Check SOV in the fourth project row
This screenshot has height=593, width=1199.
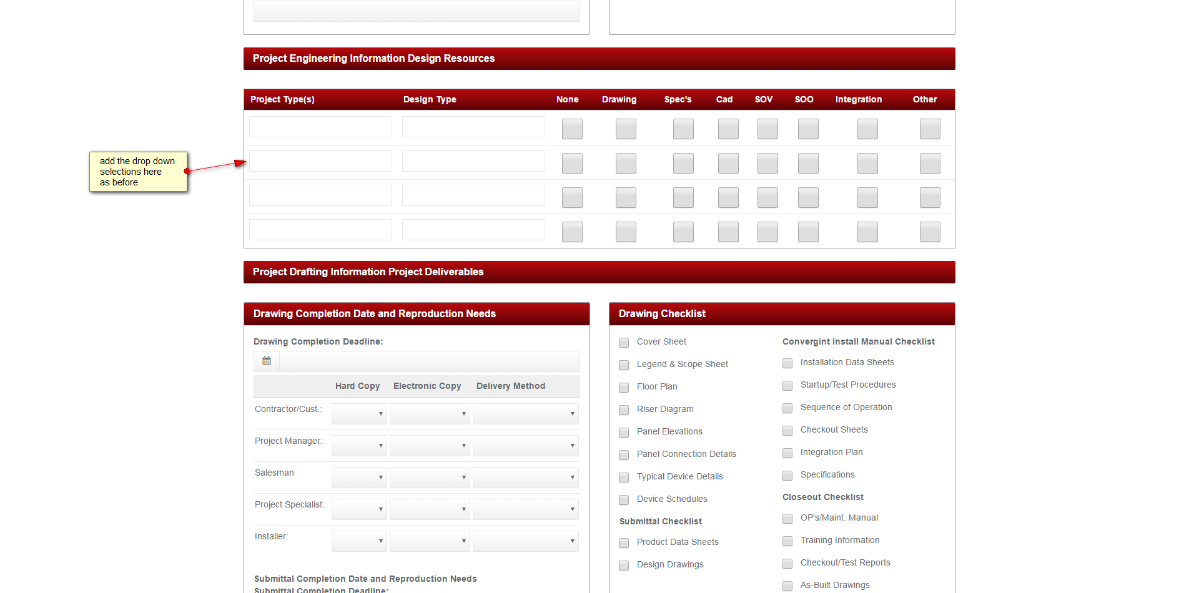tap(767, 232)
